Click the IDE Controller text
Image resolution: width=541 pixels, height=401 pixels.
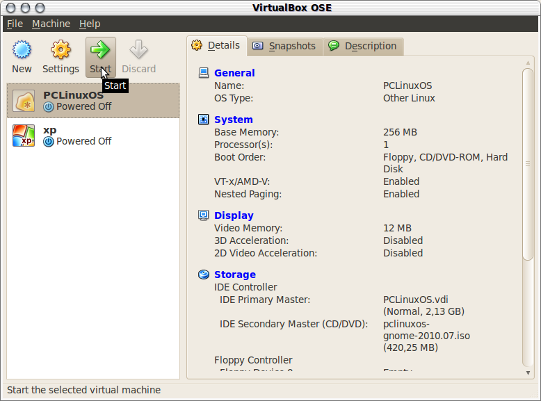click(245, 287)
